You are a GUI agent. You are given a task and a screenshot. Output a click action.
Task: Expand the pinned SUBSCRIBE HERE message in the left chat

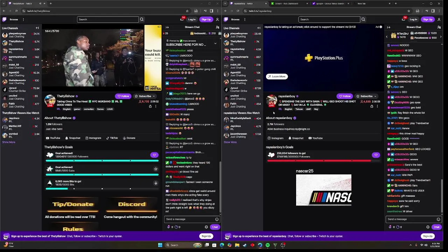click(215, 43)
